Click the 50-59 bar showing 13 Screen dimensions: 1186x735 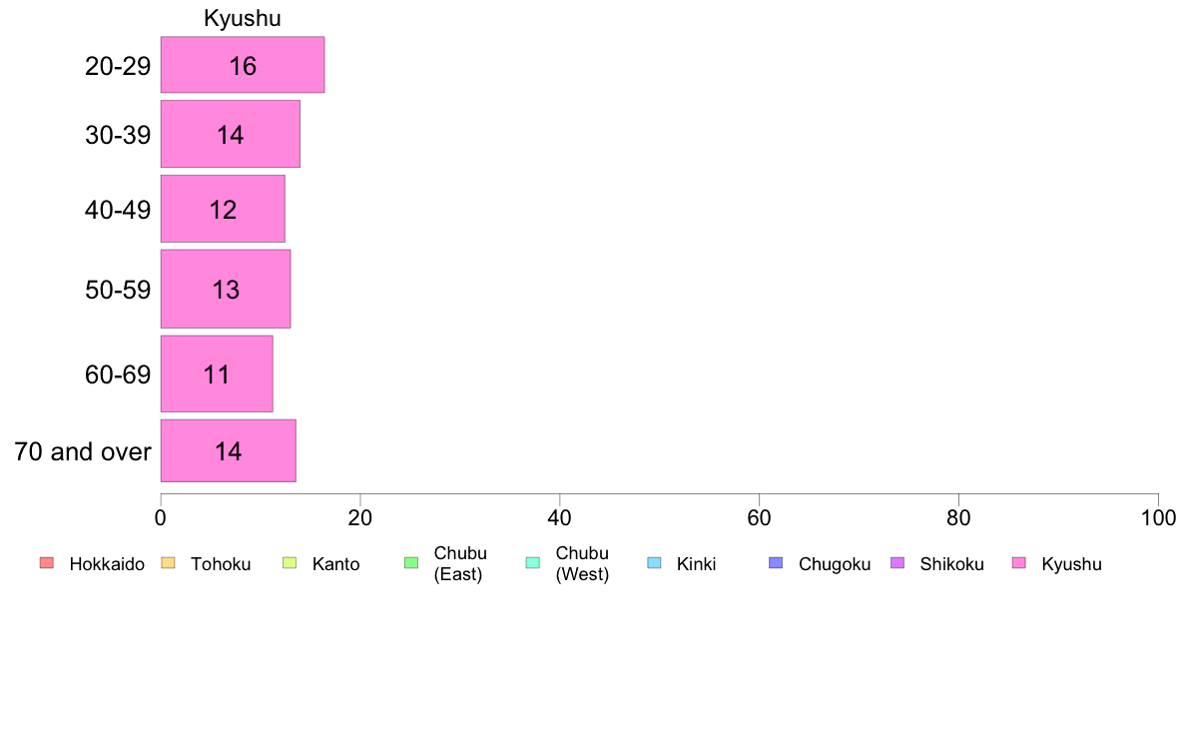[x=226, y=290]
